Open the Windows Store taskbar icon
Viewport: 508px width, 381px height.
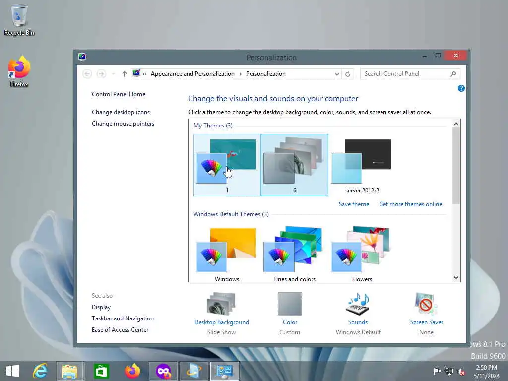click(101, 371)
